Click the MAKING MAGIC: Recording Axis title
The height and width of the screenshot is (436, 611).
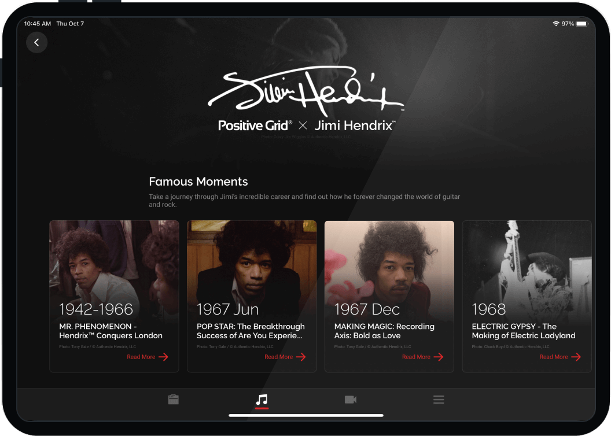[384, 331]
